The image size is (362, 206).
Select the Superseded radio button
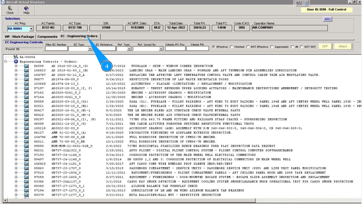tap(272, 47)
